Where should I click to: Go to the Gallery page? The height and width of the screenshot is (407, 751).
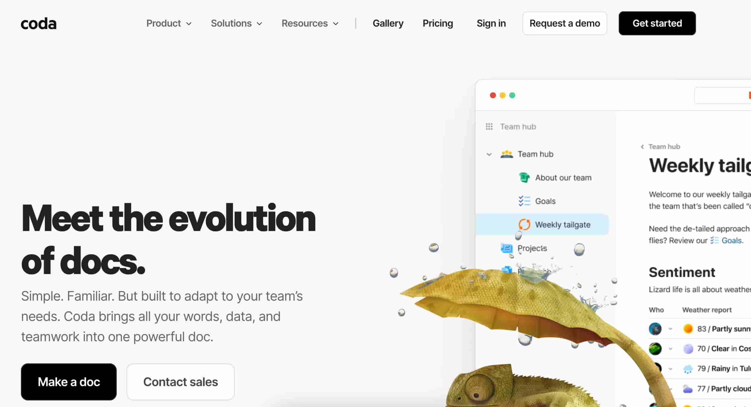(x=388, y=23)
